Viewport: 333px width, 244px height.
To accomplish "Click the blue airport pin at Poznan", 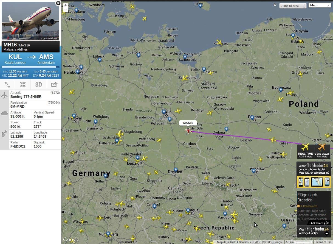I will pyautogui.click(x=252, y=118).
